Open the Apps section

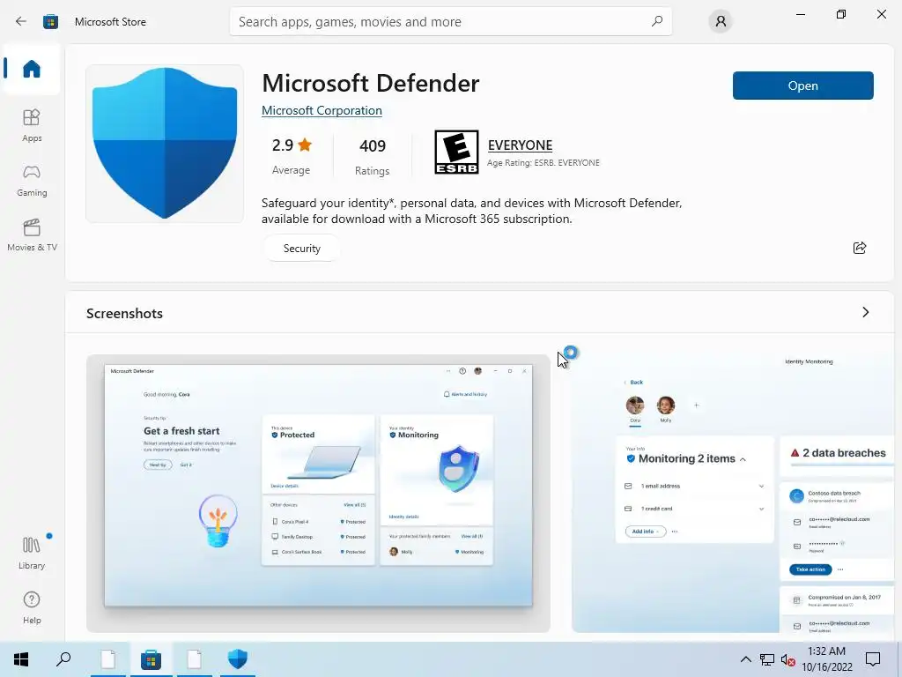point(32,125)
